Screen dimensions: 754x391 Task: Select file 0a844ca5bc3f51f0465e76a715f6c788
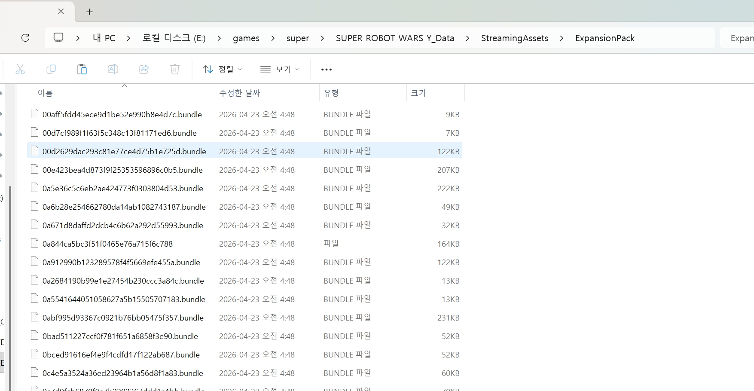(x=107, y=244)
